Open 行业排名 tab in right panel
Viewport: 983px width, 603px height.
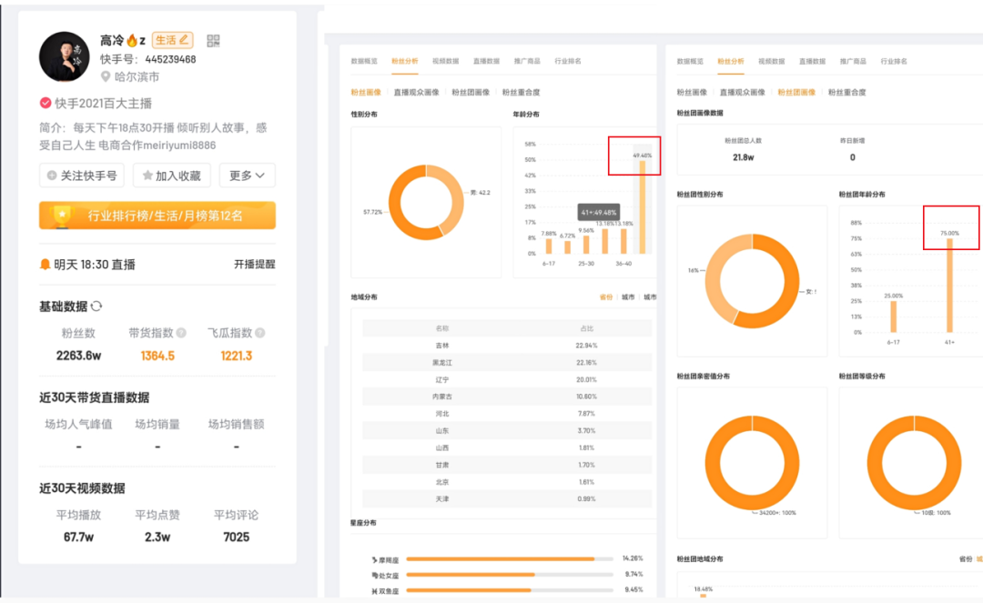point(893,61)
